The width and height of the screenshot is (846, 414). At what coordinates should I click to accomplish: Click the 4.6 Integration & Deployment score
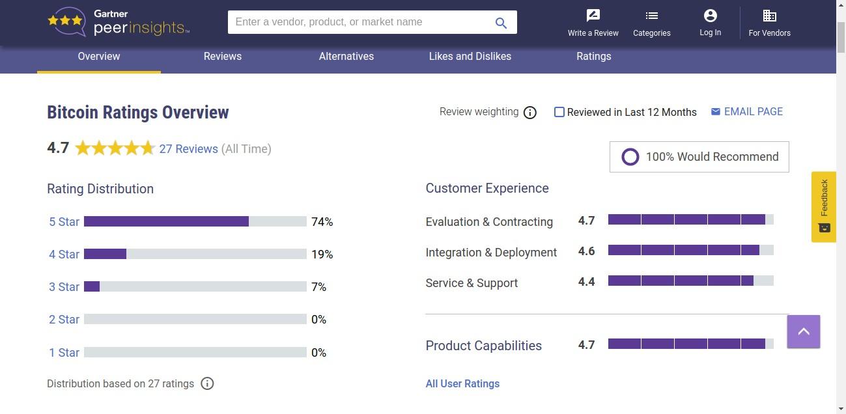(x=587, y=251)
